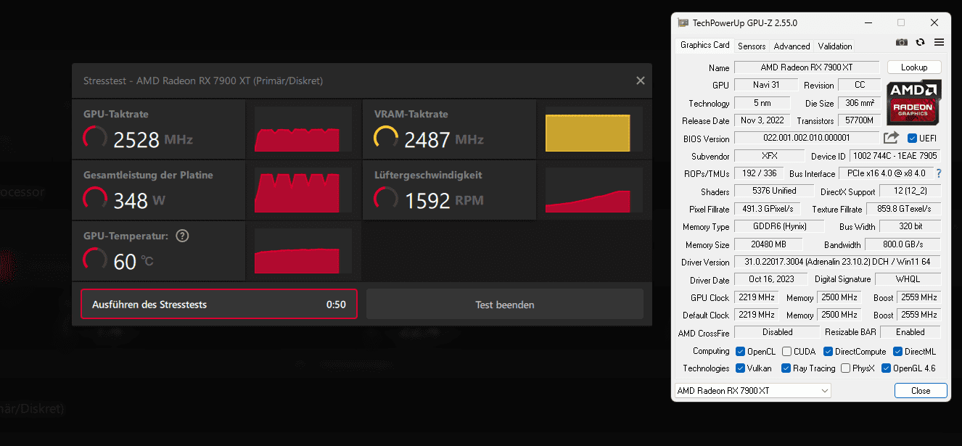
Task: Toggle the UEFI checkbox
Action: click(x=912, y=139)
